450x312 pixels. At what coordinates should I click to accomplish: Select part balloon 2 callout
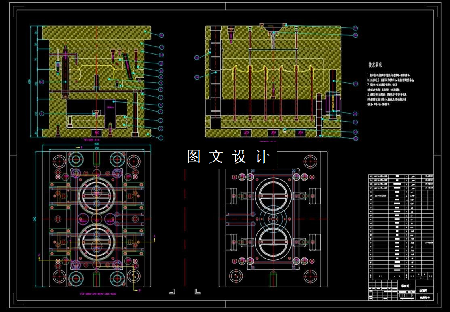161,129
